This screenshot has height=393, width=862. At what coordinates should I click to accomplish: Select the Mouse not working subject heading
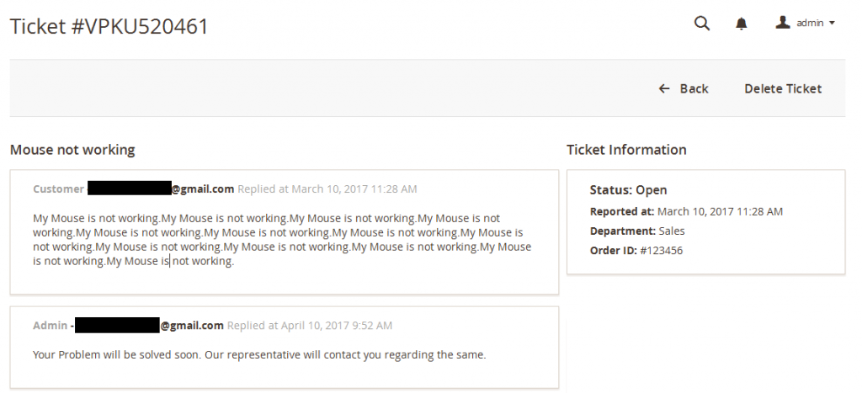click(72, 150)
